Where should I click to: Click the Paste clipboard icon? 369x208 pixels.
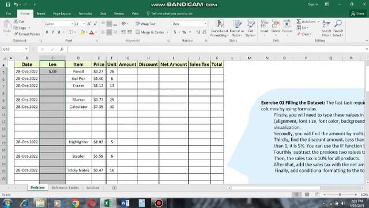click(x=7, y=24)
